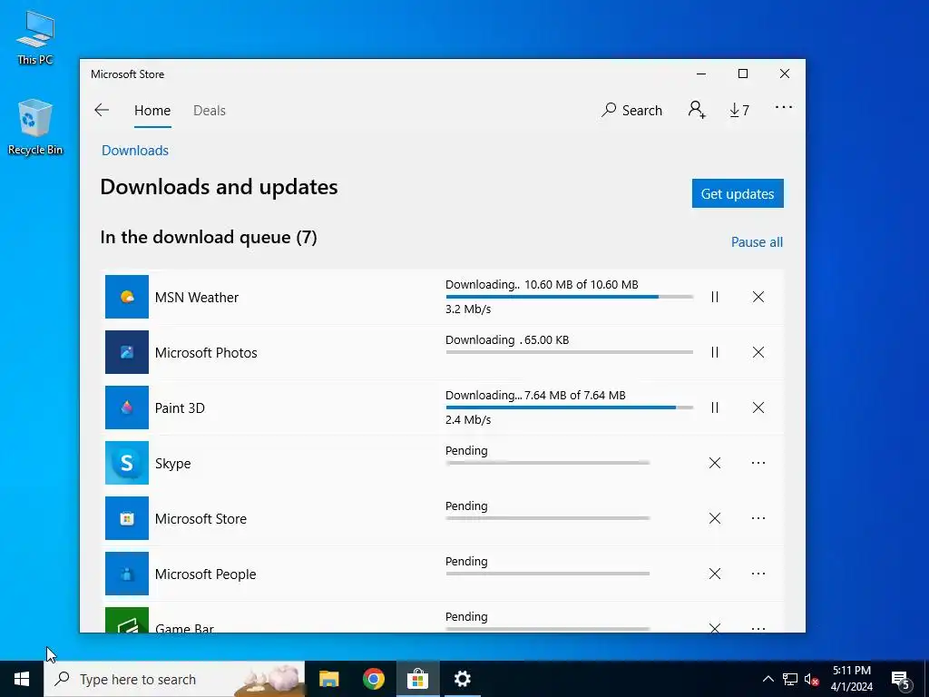Launch Google Chrome from the taskbar

pyautogui.click(x=373, y=679)
